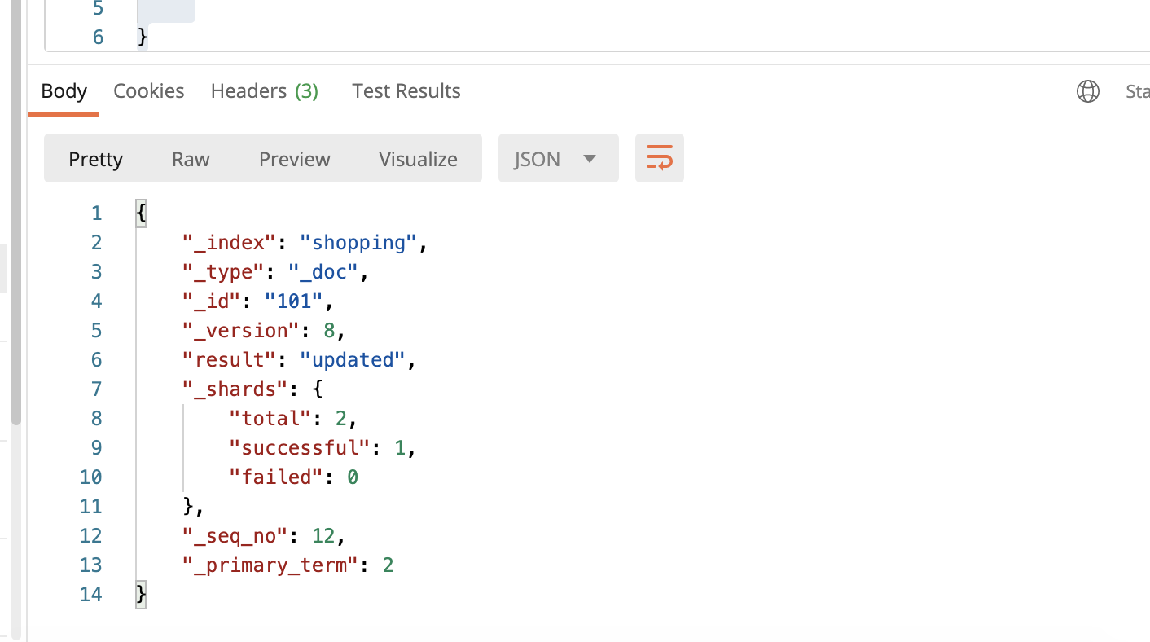Select the Pretty view mode

click(x=95, y=159)
